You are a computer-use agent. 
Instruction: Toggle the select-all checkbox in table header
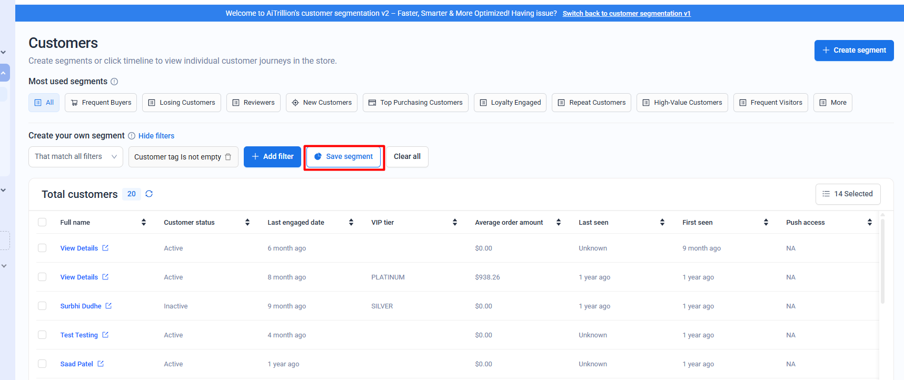click(x=42, y=222)
